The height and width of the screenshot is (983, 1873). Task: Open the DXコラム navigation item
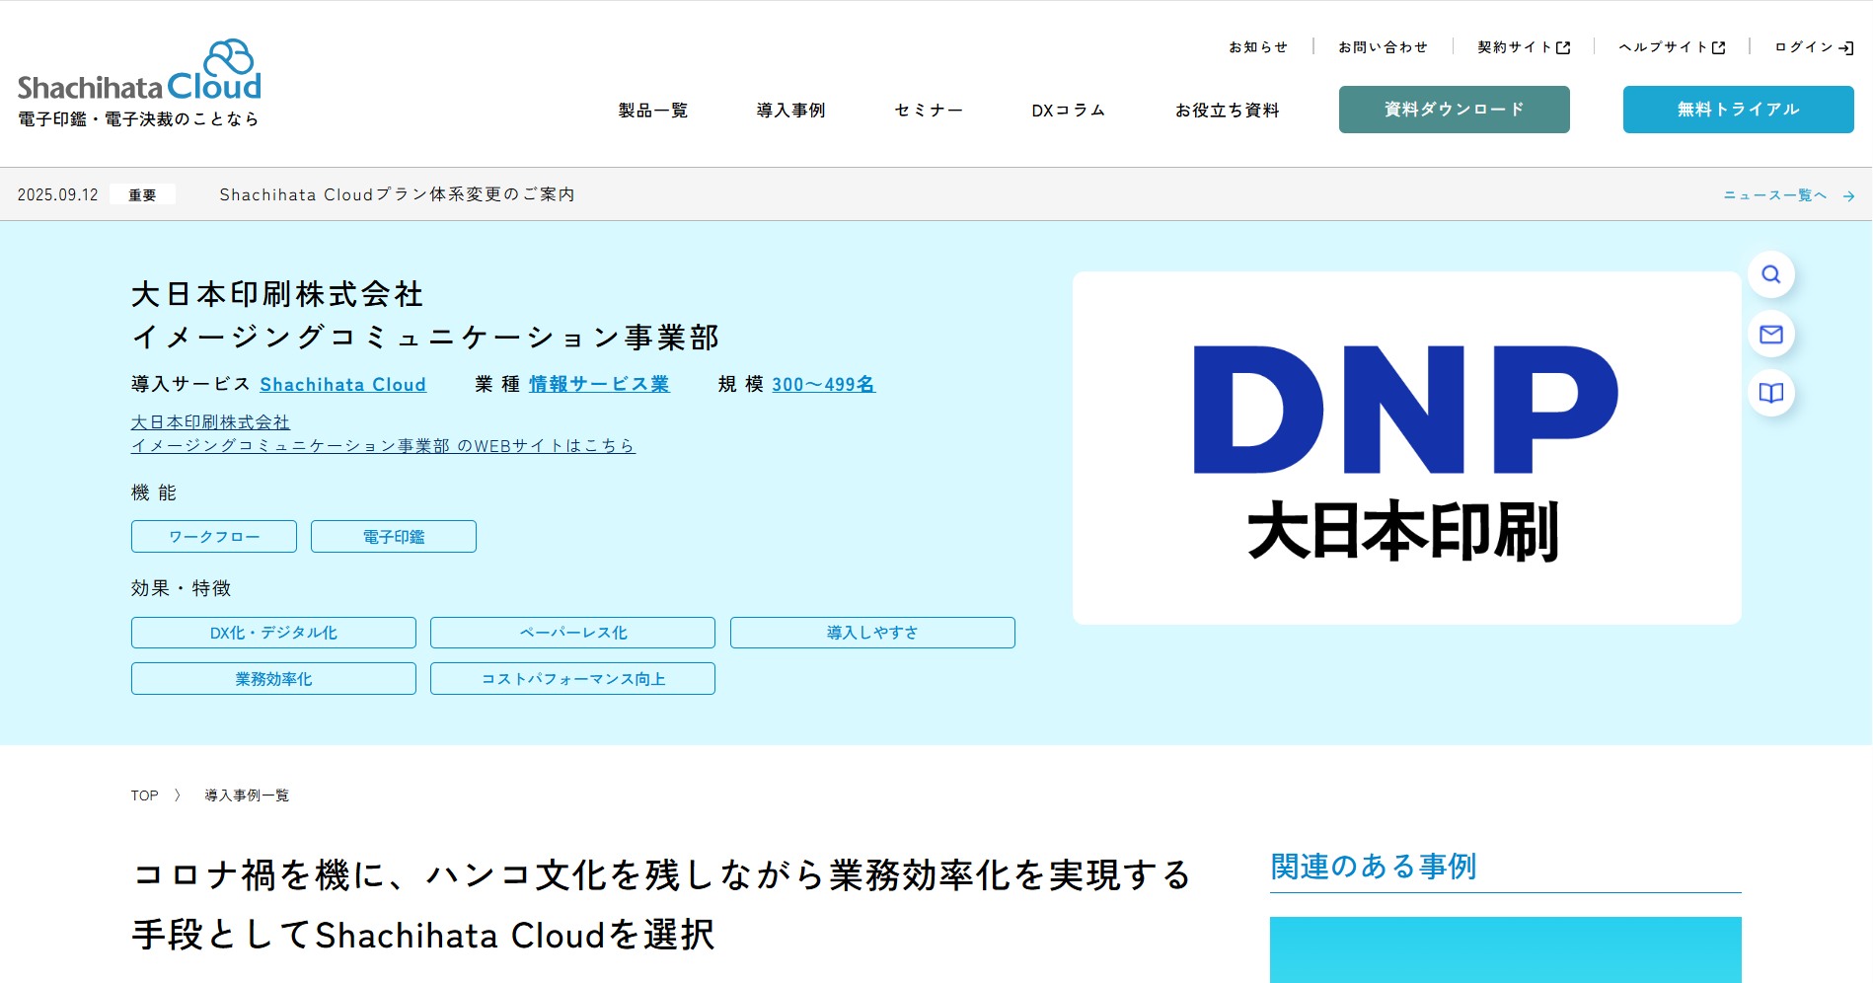1068,111
